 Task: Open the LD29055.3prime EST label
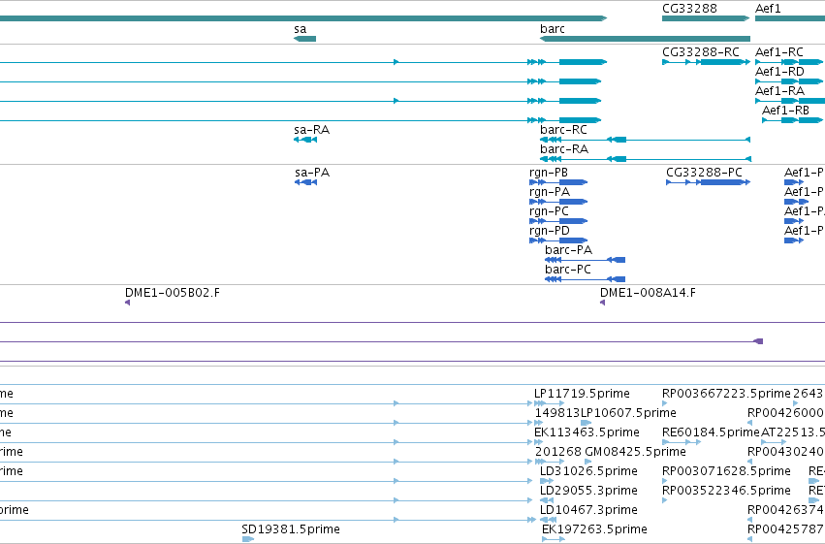(x=588, y=491)
